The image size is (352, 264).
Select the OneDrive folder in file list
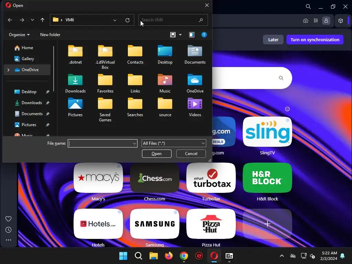click(195, 83)
